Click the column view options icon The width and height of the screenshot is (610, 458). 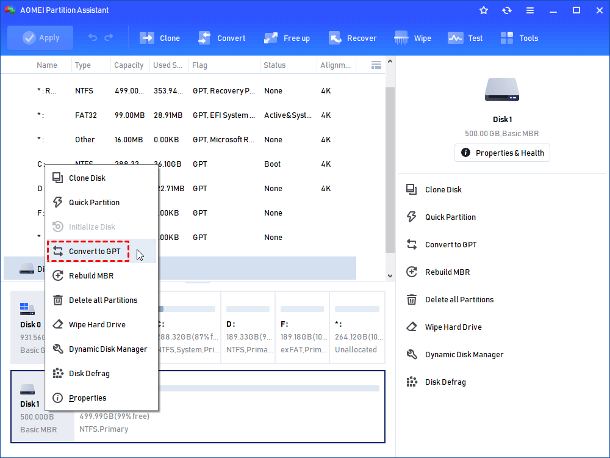(376, 65)
